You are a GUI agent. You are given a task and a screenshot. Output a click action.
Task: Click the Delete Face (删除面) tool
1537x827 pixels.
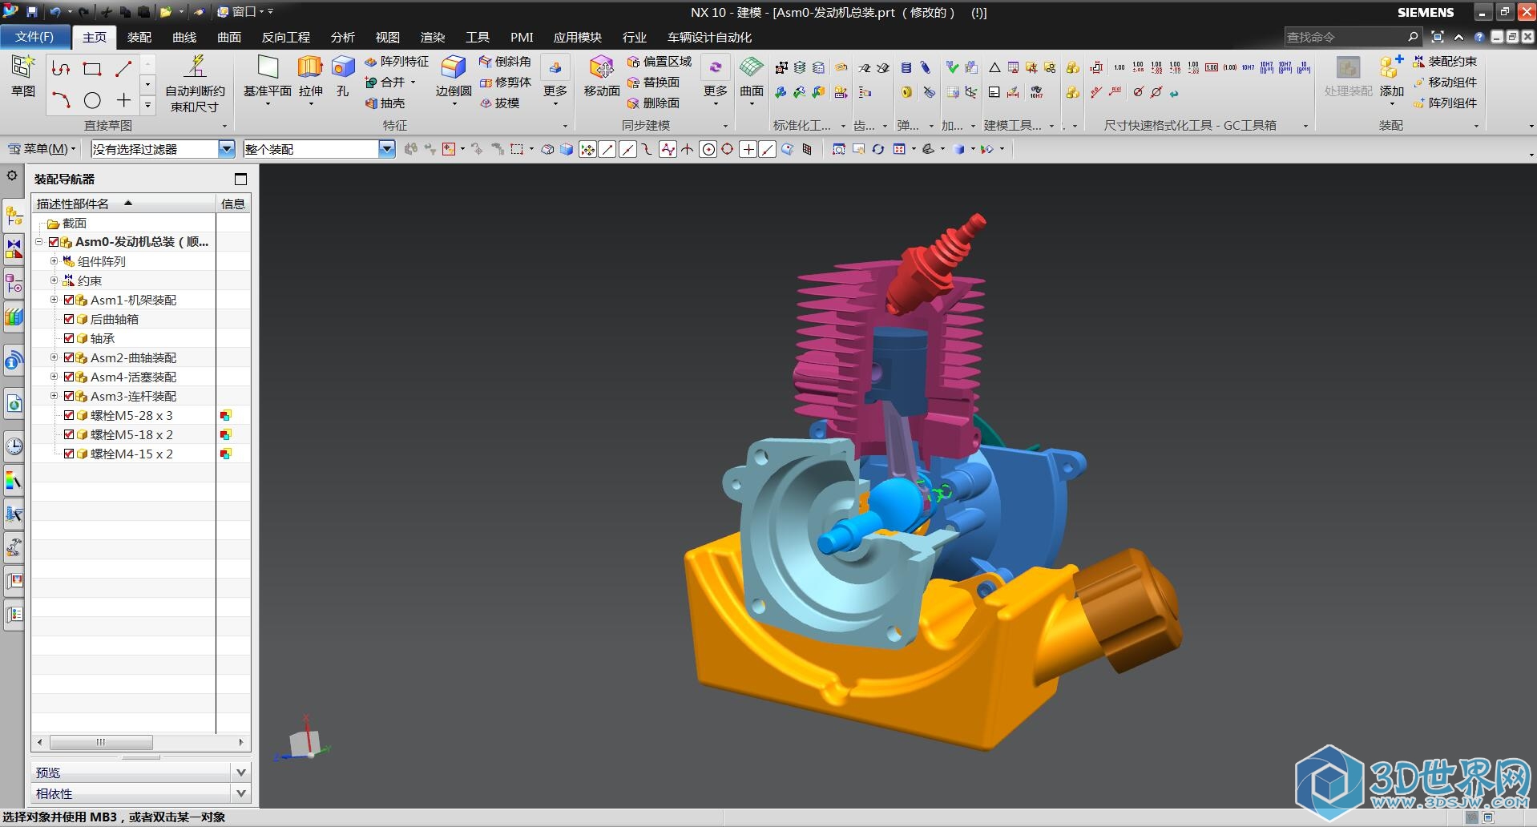(653, 103)
